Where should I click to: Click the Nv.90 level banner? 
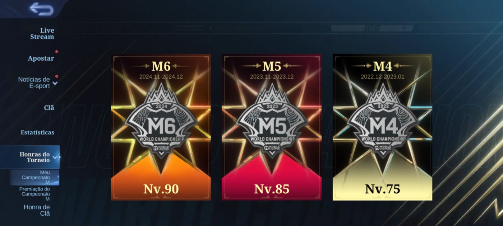pyautogui.click(x=161, y=189)
